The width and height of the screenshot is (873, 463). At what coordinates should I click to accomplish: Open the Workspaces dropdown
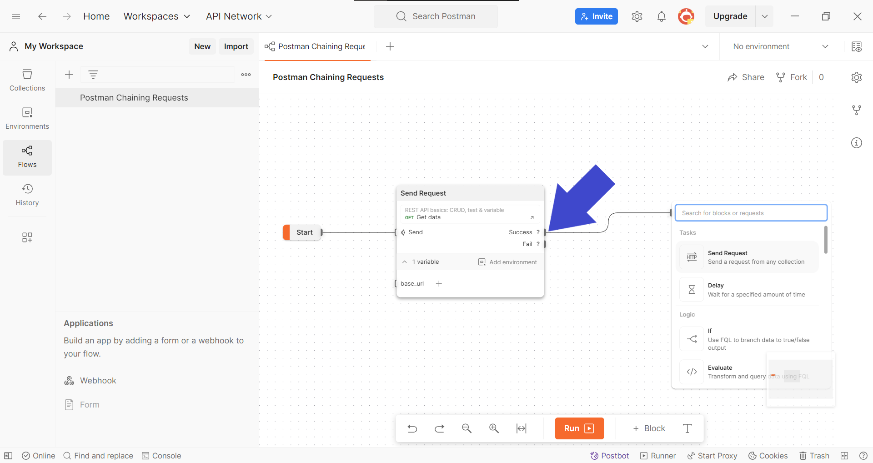[x=157, y=16]
